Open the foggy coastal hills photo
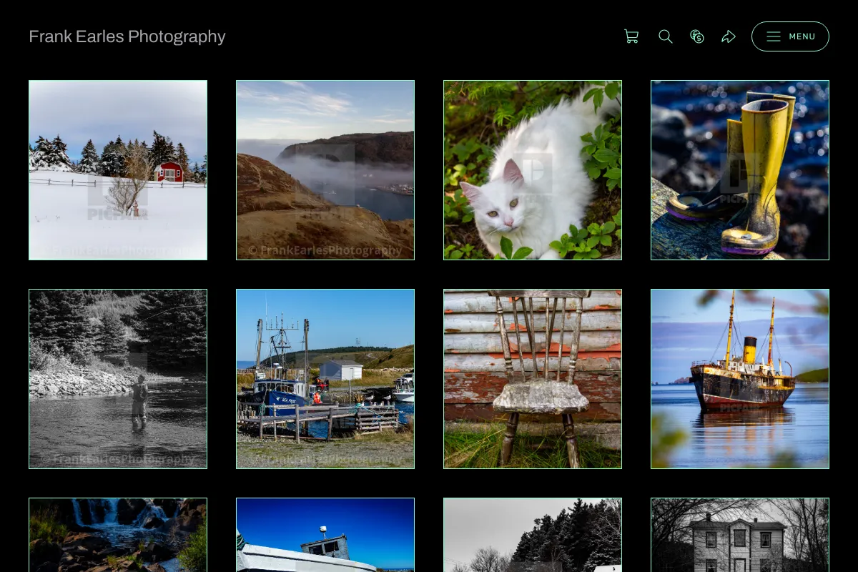Screen dimensions: 858x572 325,170
